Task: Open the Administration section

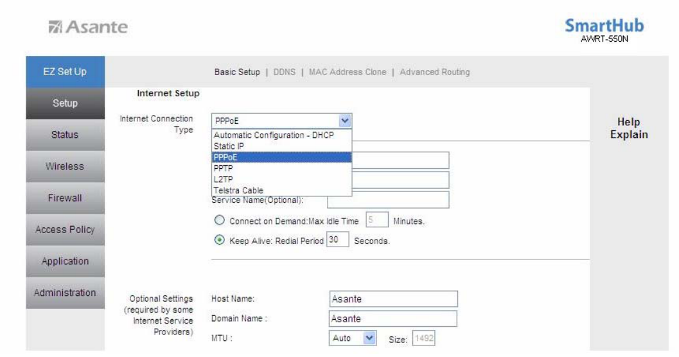Action: pos(65,293)
